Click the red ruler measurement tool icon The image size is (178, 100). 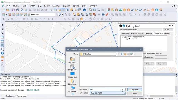107,14
